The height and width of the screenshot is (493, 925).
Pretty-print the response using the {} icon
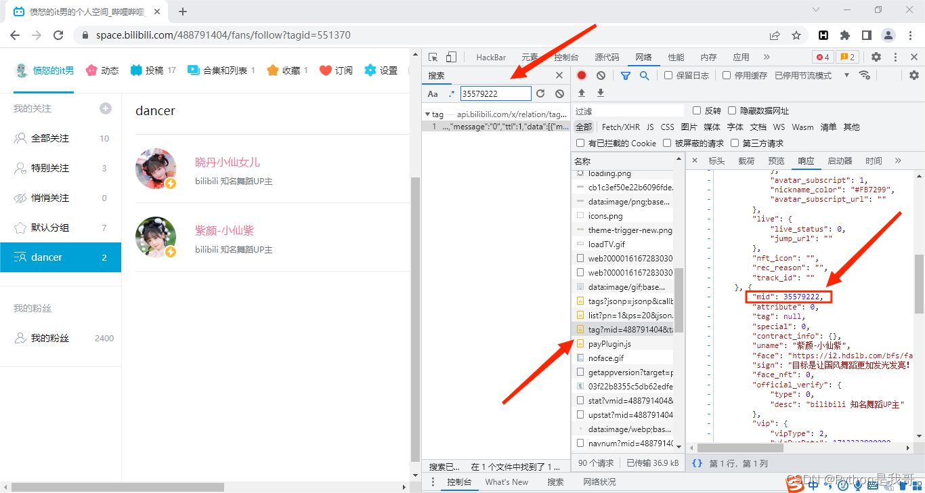pyautogui.click(x=698, y=462)
